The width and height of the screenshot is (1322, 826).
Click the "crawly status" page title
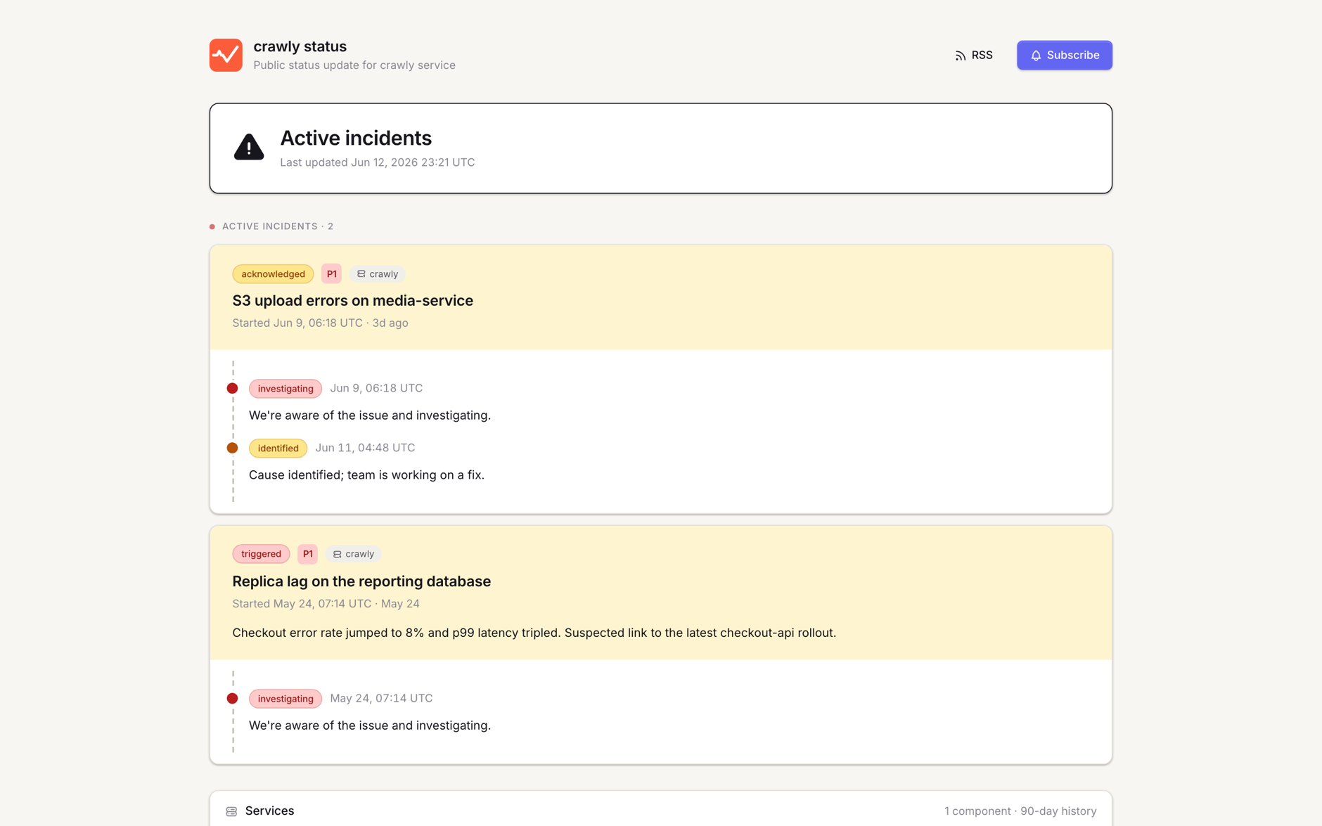tap(300, 46)
